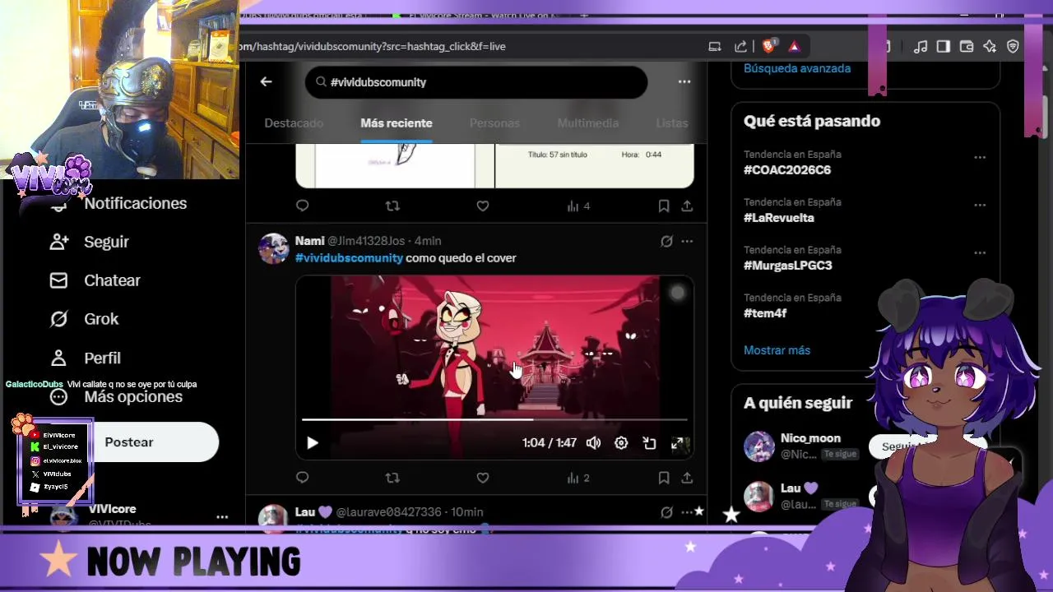Repost Nami's cover post
Screen dimensions: 1053x592
pos(392,478)
